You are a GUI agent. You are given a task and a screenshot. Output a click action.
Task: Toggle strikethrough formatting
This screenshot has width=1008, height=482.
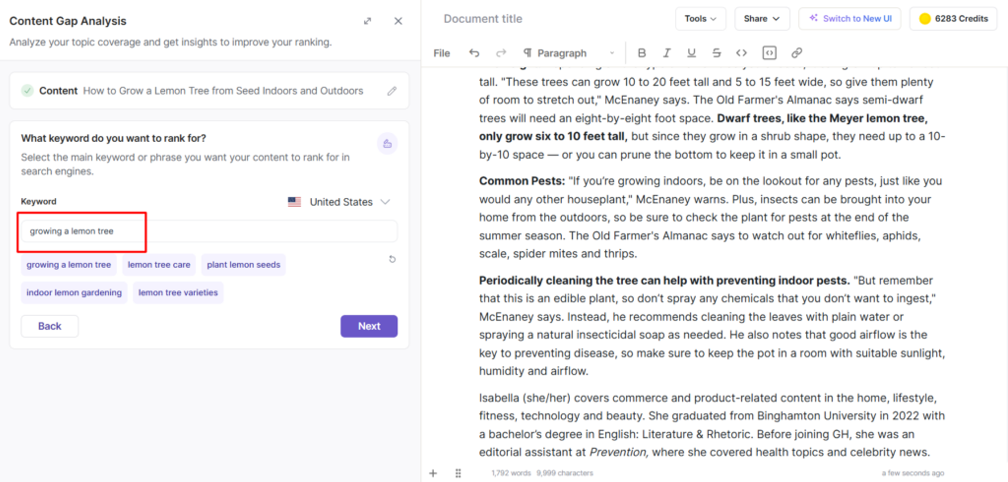click(x=717, y=53)
